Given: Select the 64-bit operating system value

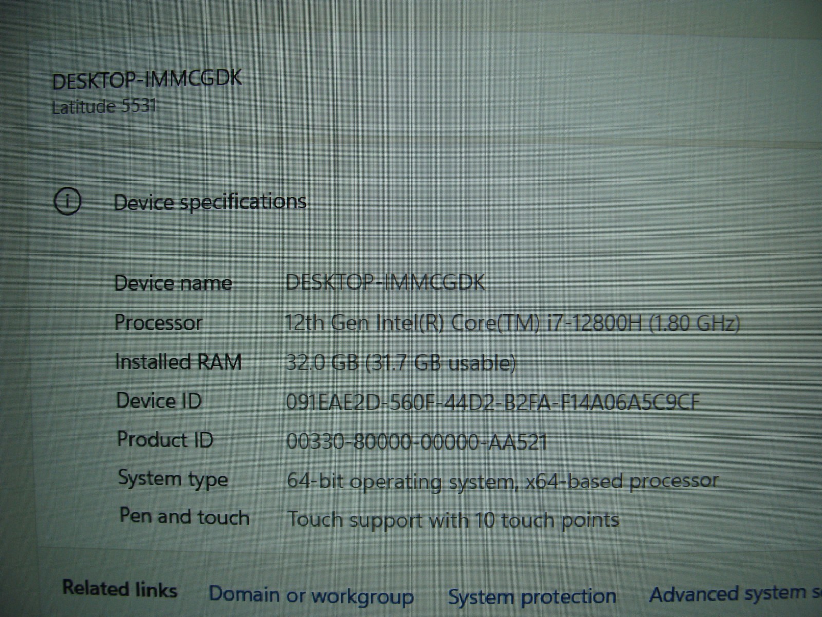Looking at the screenshot, I should (x=502, y=481).
